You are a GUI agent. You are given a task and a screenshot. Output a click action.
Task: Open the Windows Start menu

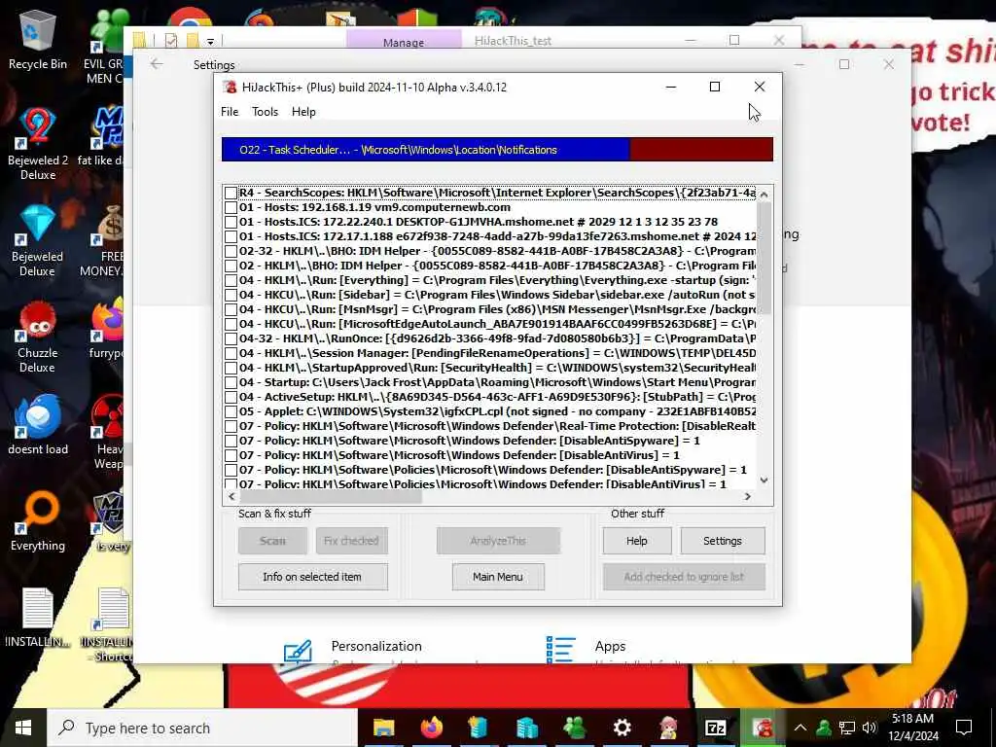click(x=23, y=728)
